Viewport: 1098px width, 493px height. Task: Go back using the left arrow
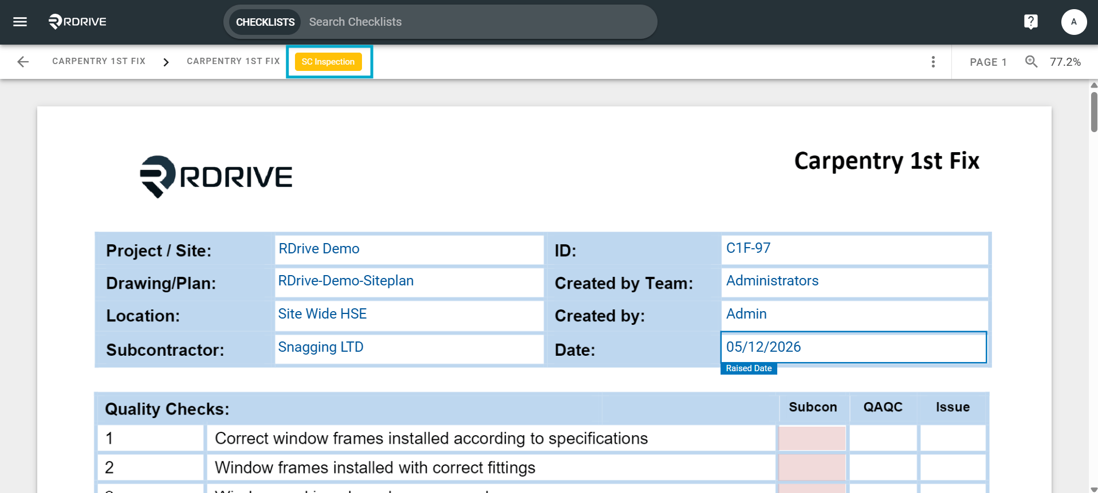(x=23, y=62)
